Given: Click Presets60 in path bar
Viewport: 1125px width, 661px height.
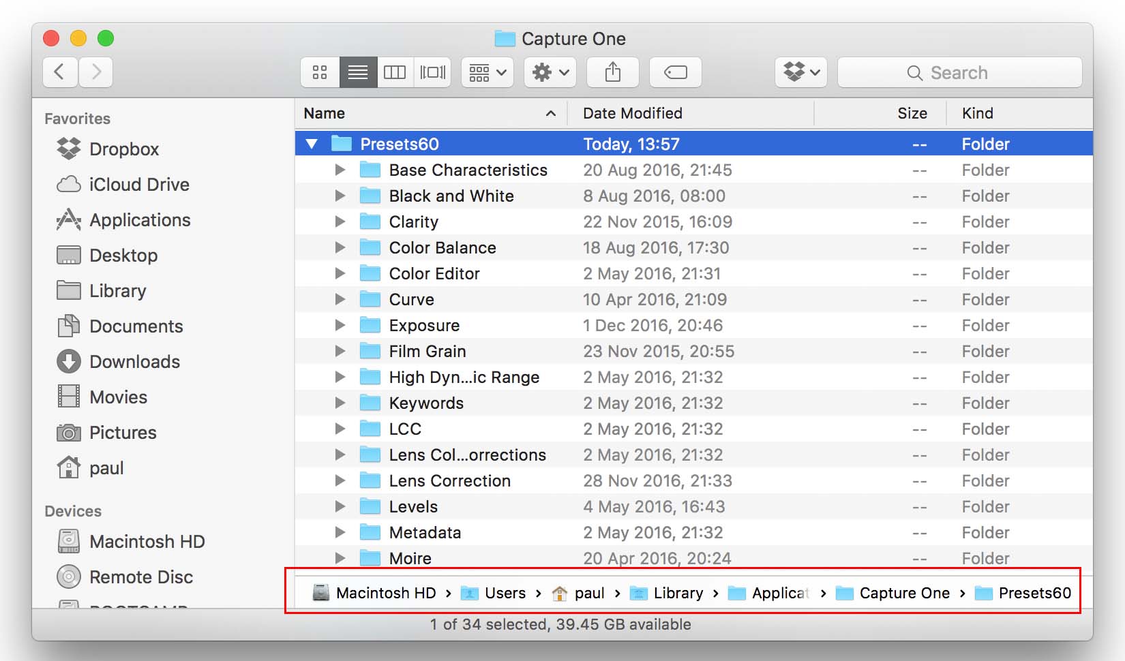Looking at the screenshot, I should [1023, 593].
